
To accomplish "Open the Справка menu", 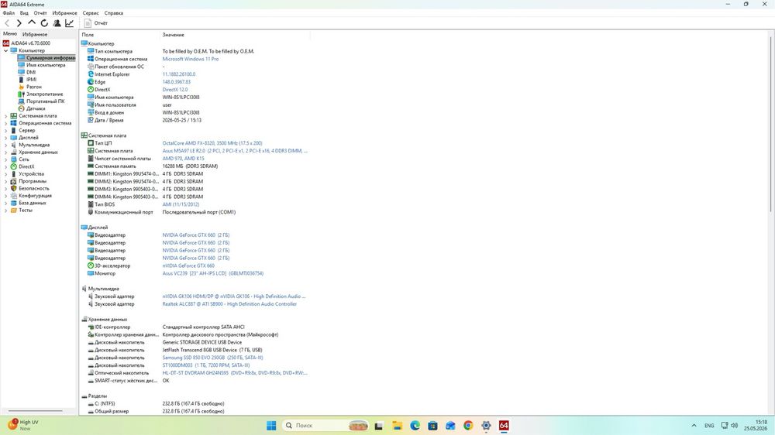I will tap(114, 13).
